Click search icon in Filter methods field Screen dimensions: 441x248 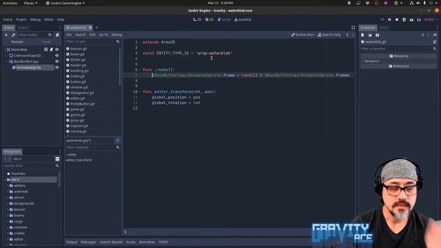pyautogui.click(x=118, y=147)
